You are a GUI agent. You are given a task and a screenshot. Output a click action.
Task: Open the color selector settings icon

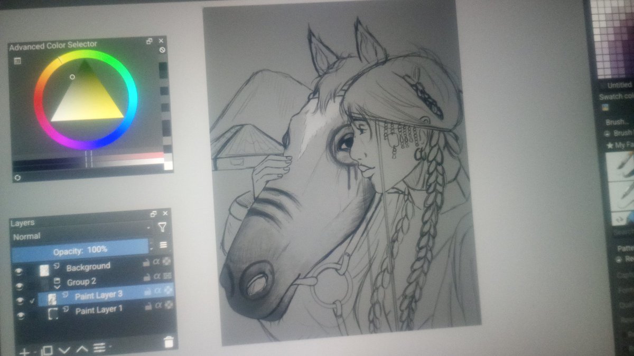[x=17, y=61]
